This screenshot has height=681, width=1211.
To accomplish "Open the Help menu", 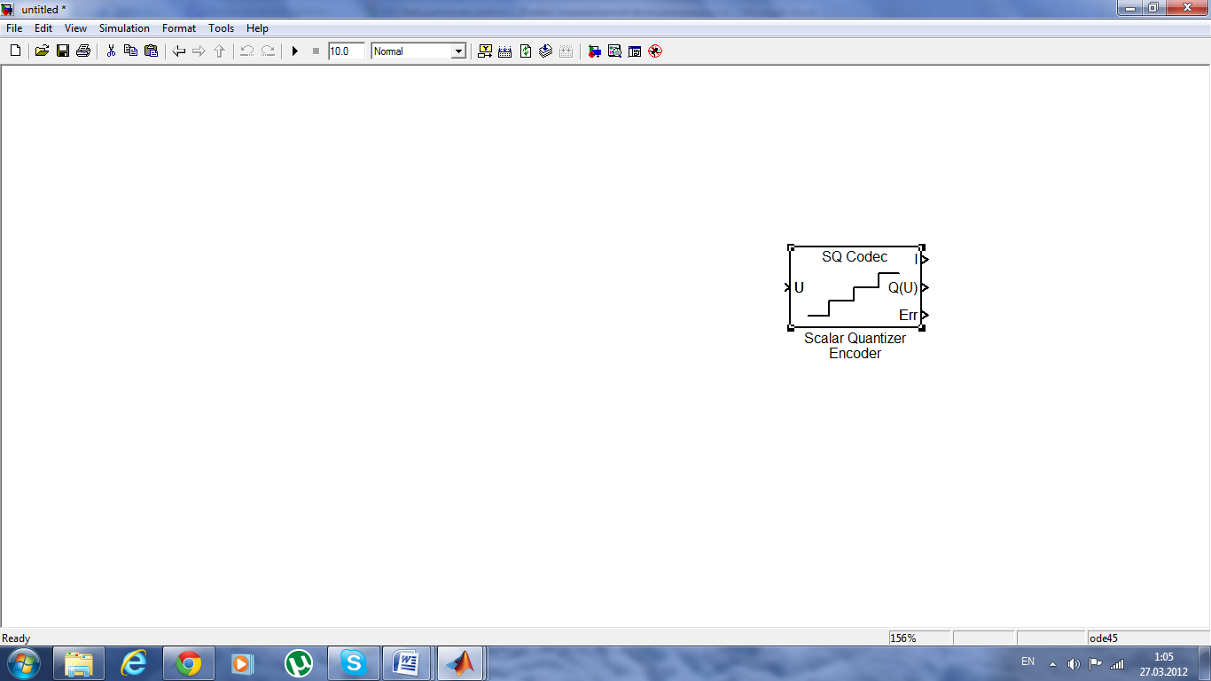I will tap(257, 28).
